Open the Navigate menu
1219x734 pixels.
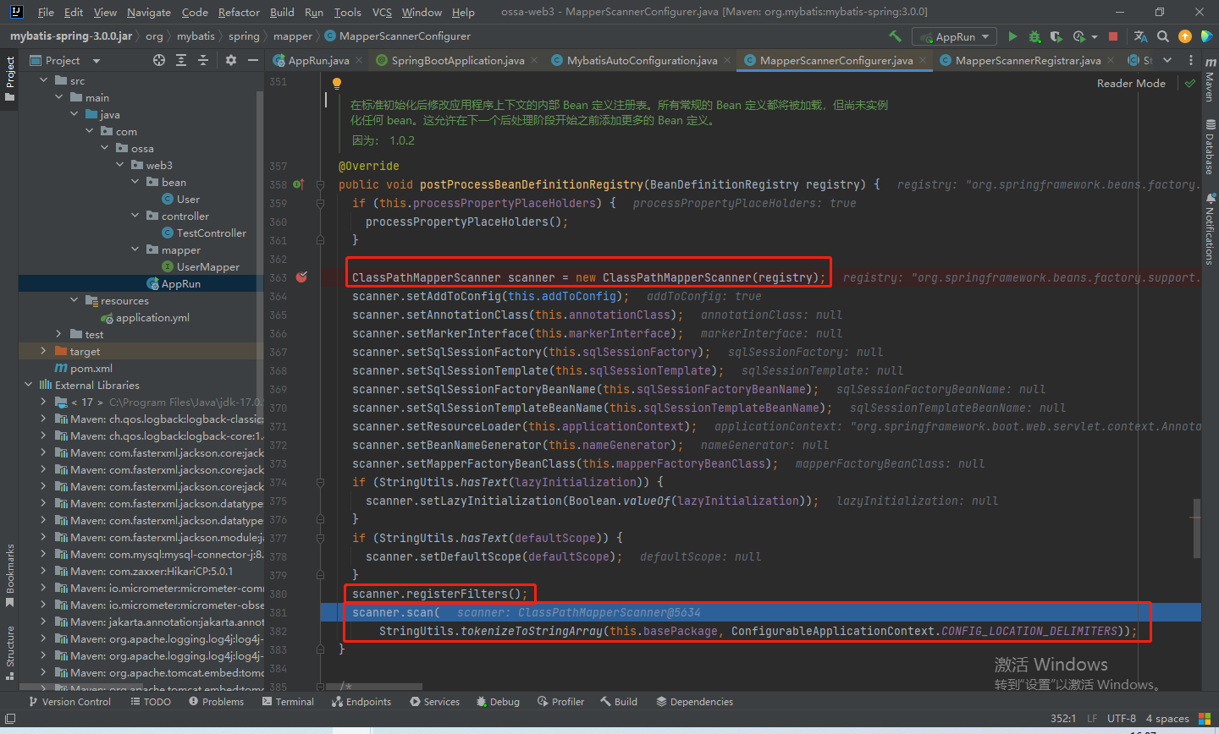149,12
